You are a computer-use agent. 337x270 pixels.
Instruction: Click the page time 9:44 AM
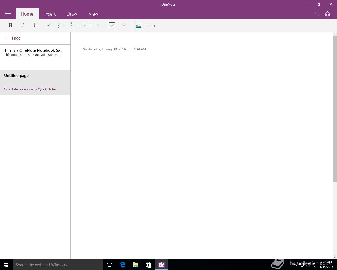pyautogui.click(x=140, y=49)
